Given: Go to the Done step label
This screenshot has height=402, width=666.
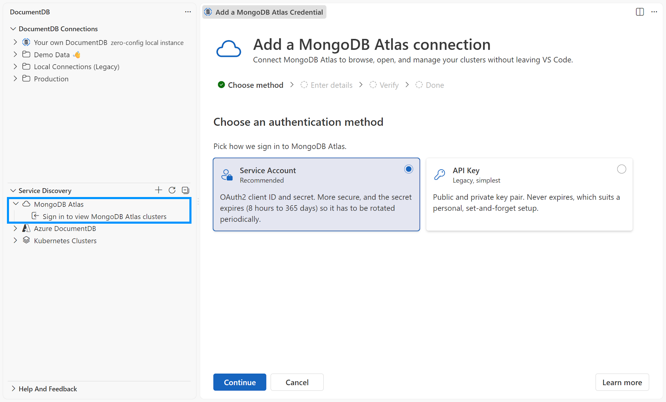Looking at the screenshot, I should click(x=435, y=85).
